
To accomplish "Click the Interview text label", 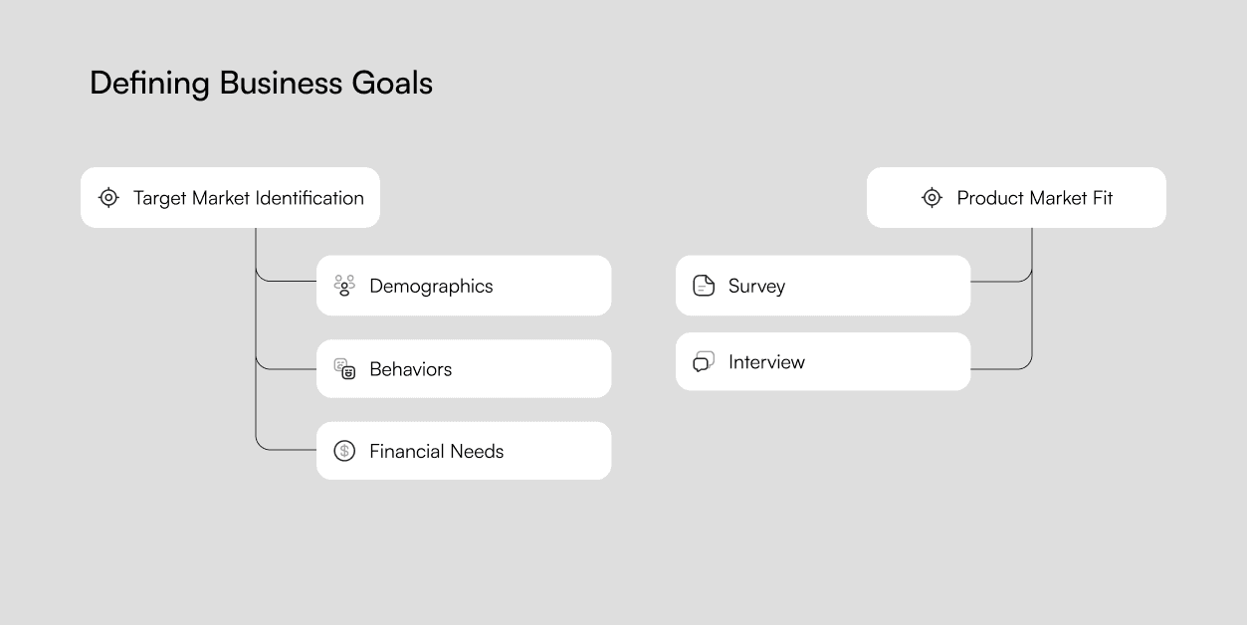I will click(766, 361).
